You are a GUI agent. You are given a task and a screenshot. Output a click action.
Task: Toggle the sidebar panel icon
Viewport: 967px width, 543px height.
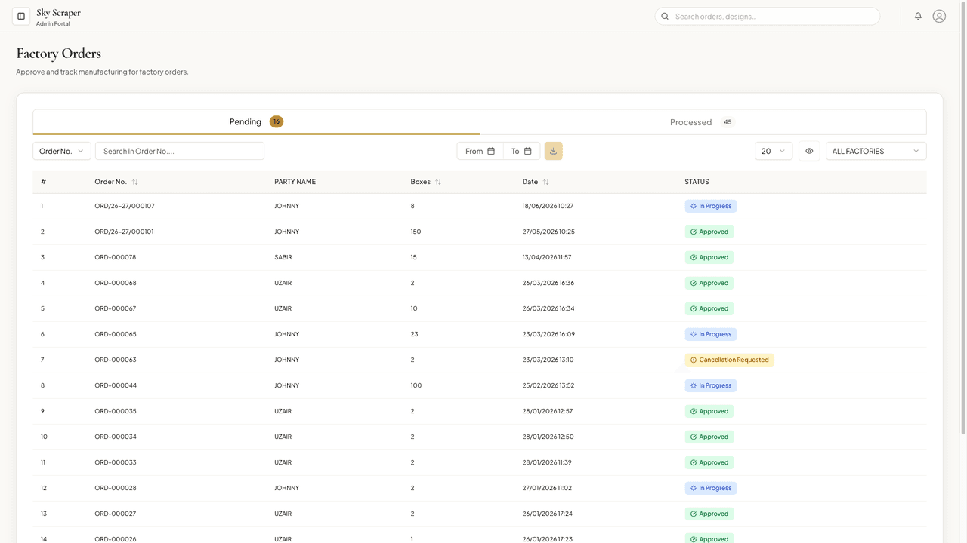21,16
